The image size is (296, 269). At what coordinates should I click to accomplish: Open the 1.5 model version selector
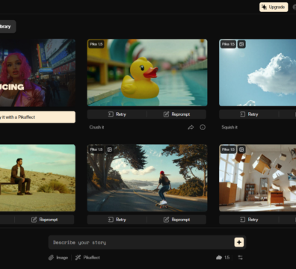coord(223,258)
